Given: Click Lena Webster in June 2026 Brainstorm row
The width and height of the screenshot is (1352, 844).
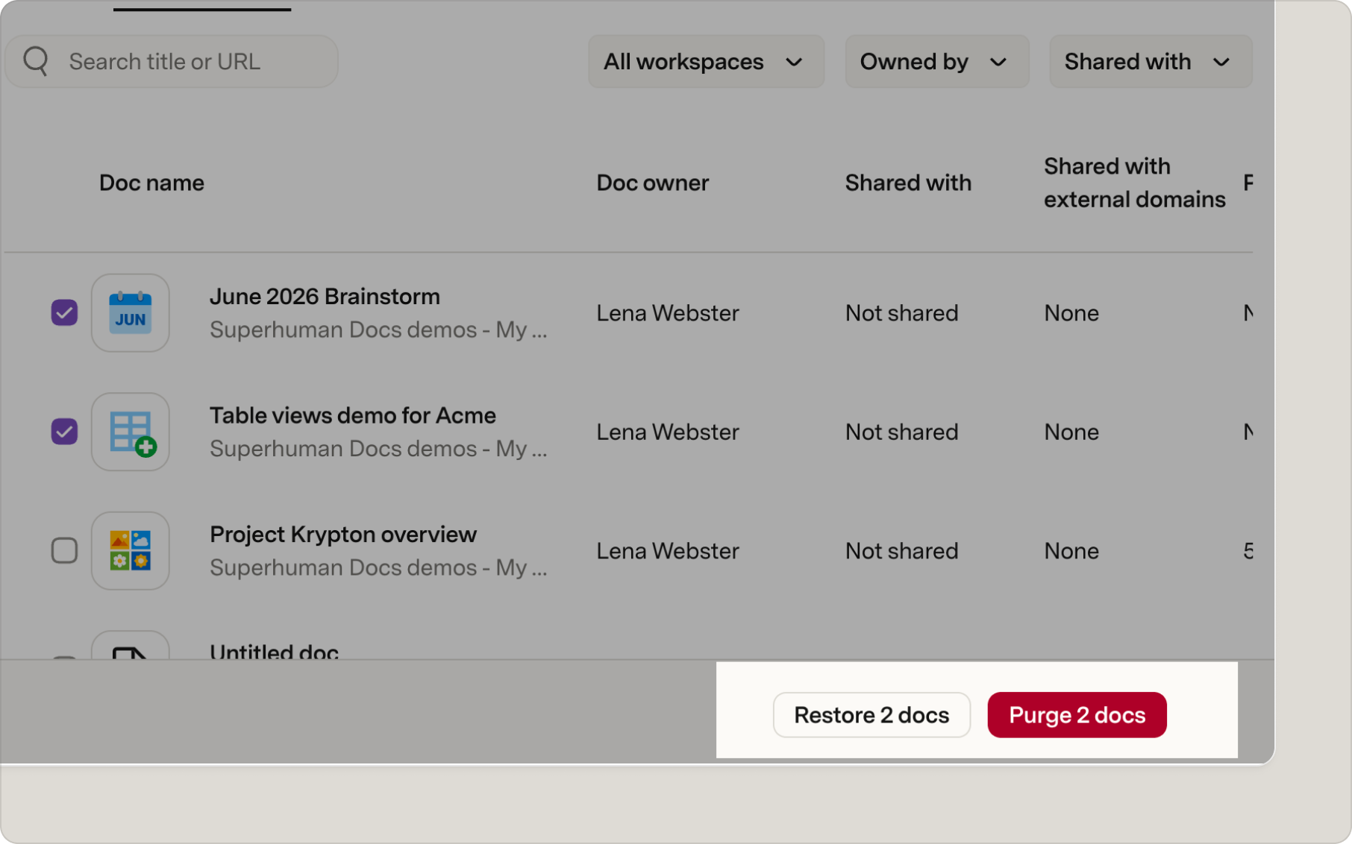Looking at the screenshot, I should 668,313.
